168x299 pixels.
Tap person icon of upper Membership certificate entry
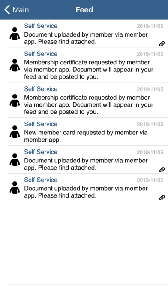click(x=15, y=65)
